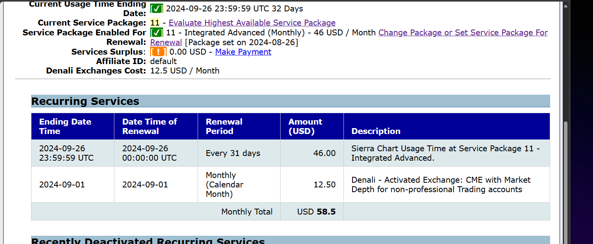Click the Make Payment link

[x=243, y=52]
